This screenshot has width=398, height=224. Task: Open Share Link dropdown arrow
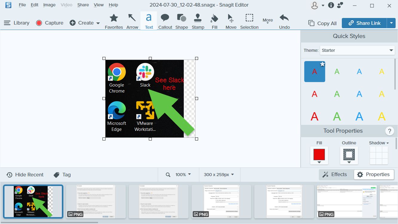pyautogui.click(x=391, y=23)
